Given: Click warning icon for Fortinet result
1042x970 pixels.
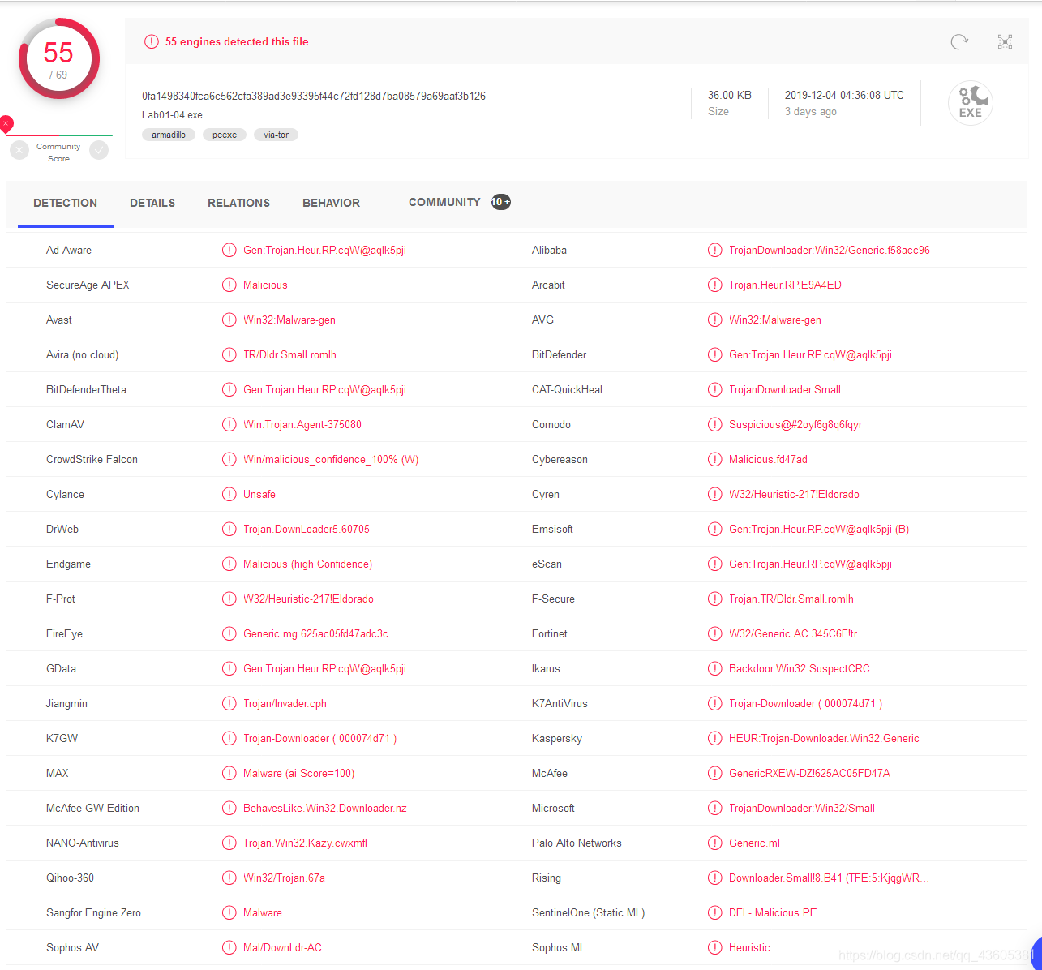Looking at the screenshot, I should (x=714, y=633).
